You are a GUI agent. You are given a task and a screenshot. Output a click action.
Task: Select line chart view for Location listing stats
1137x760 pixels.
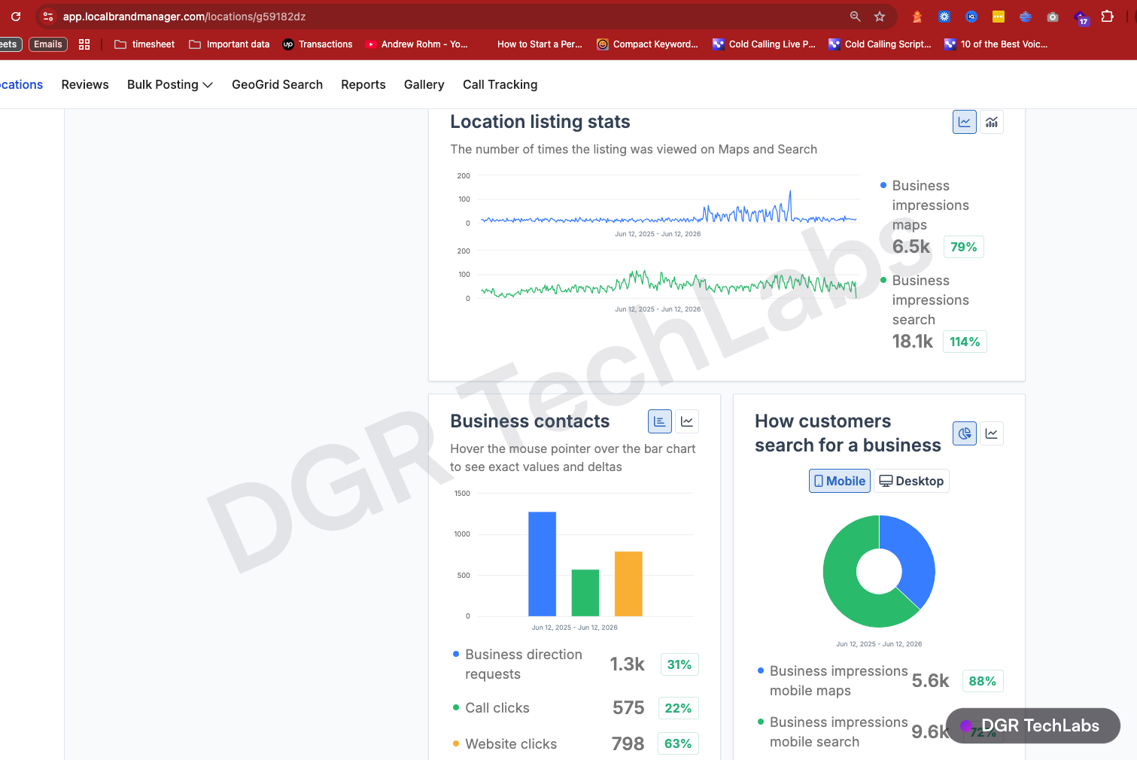[x=965, y=122]
